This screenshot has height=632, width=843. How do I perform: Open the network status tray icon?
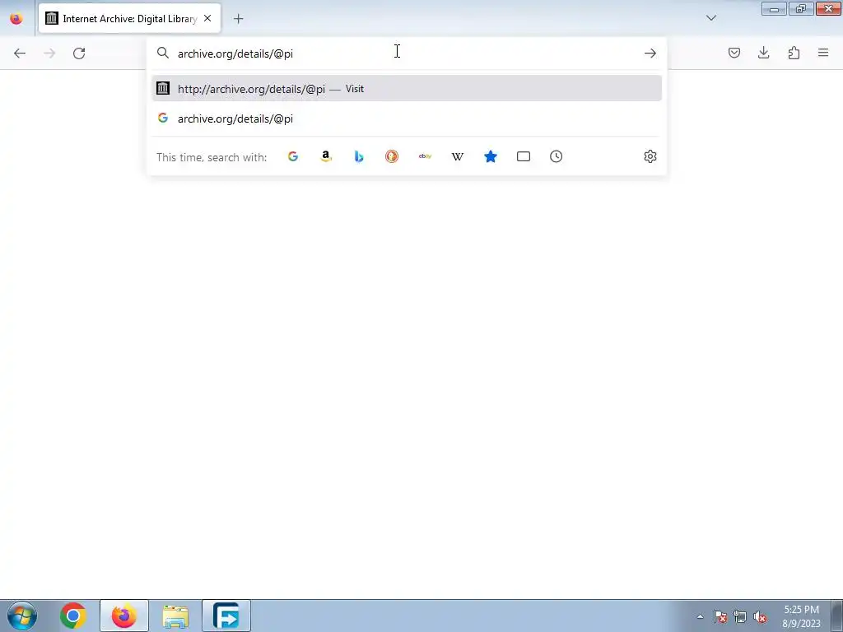(x=740, y=616)
